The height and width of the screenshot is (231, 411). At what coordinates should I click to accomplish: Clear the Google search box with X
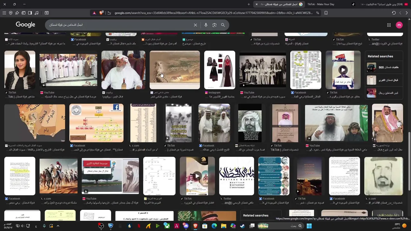[x=195, y=25]
